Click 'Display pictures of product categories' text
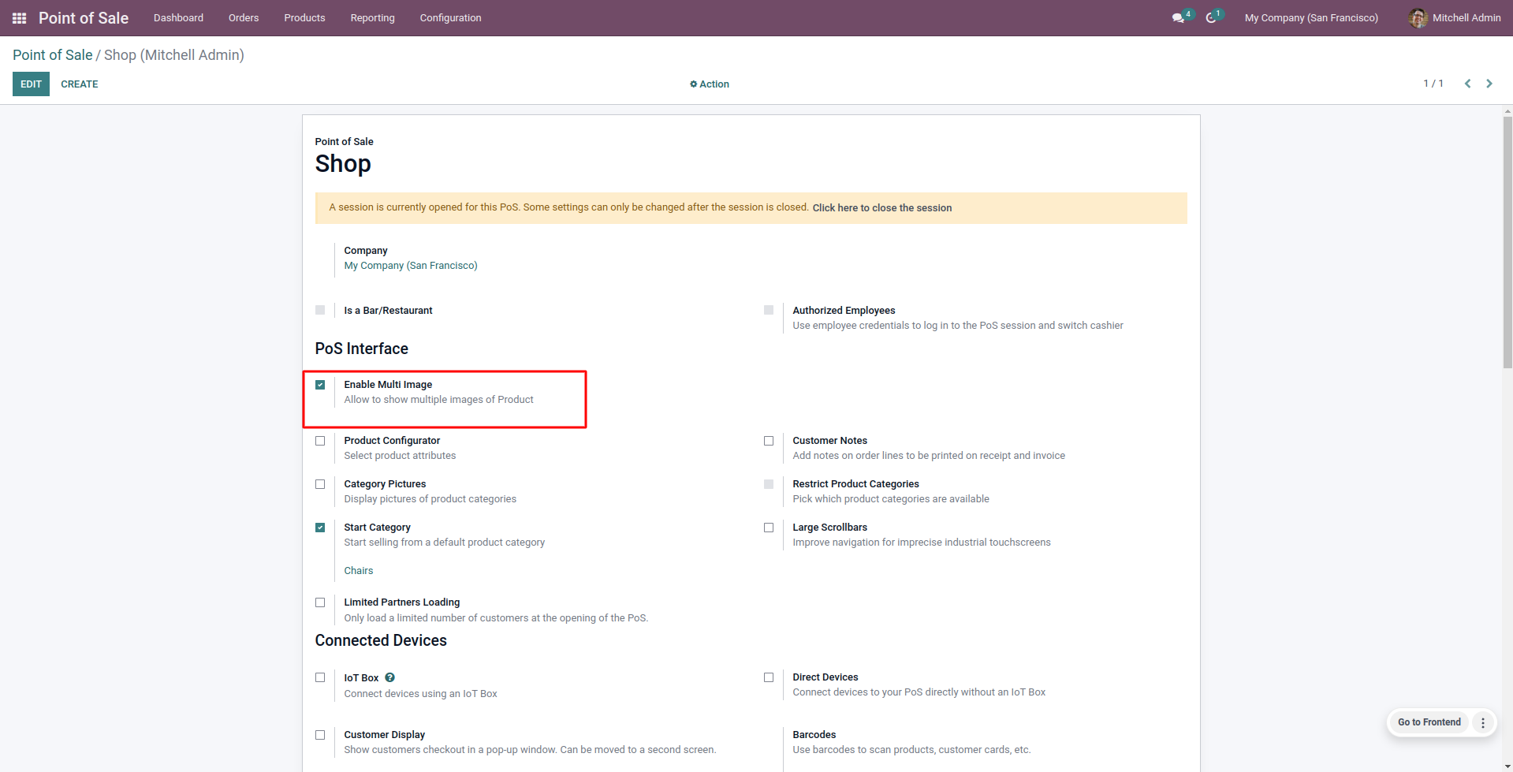 [x=430, y=499]
